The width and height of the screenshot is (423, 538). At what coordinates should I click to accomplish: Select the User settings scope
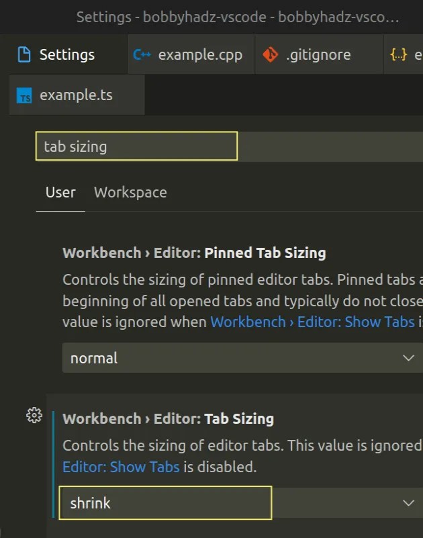[x=60, y=193]
